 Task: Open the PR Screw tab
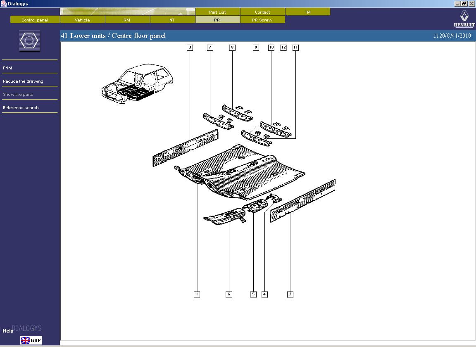[263, 20]
